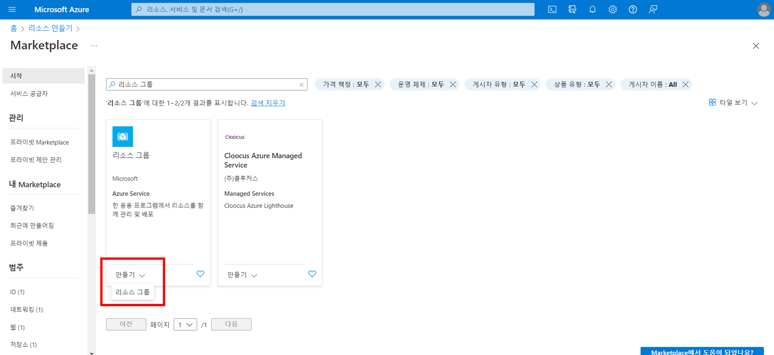The height and width of the screenshot is (355, 774).
Task: Click the 다음 page button
Action: click(231, 324)
